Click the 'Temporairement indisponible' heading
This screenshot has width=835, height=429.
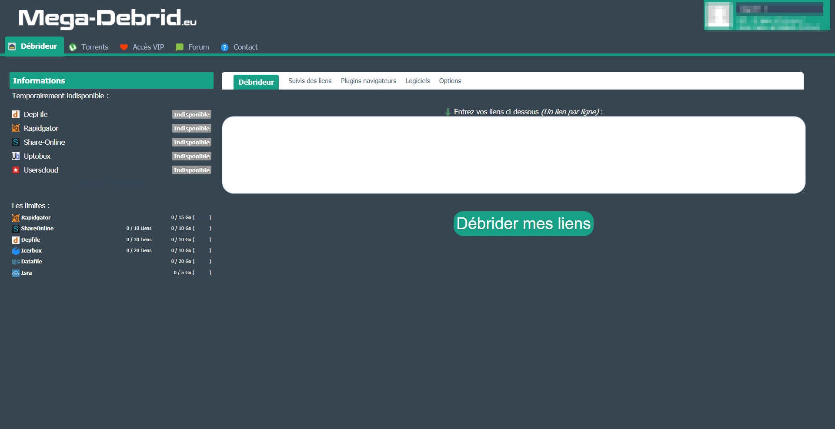pyautogui.click(x=60, y=96)
